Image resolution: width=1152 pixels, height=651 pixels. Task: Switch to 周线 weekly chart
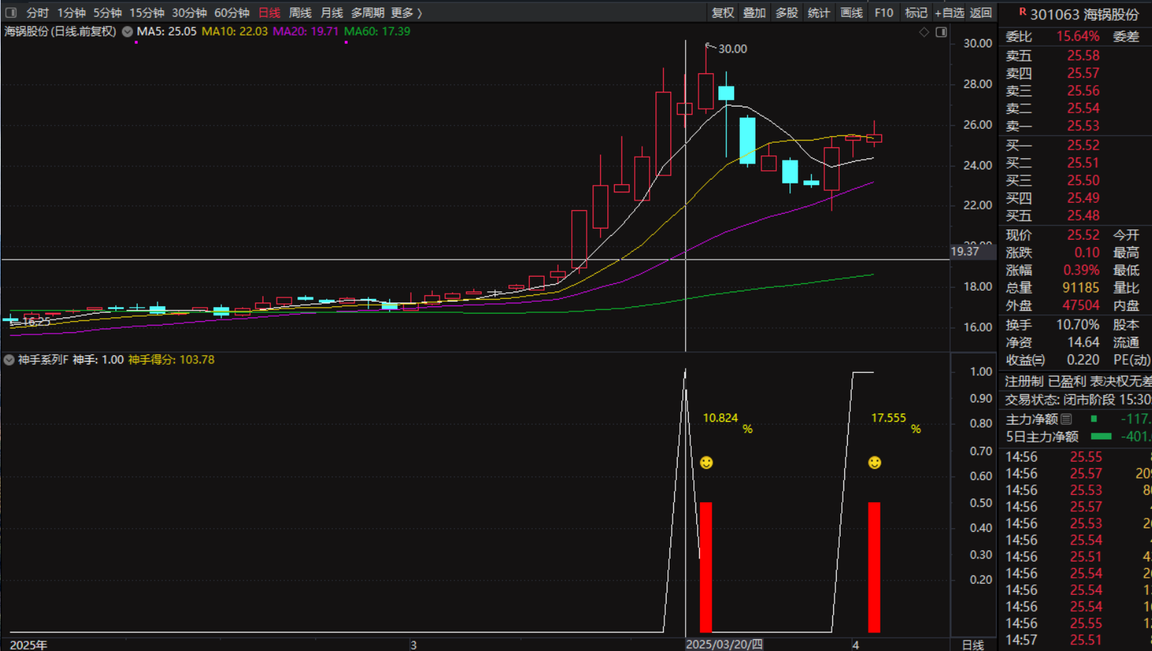300,13
